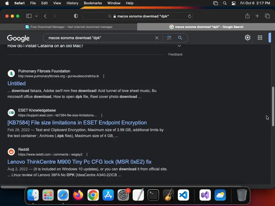
Task: Expand 'How do I install Catalina' question
Action: tap(179, 46)
